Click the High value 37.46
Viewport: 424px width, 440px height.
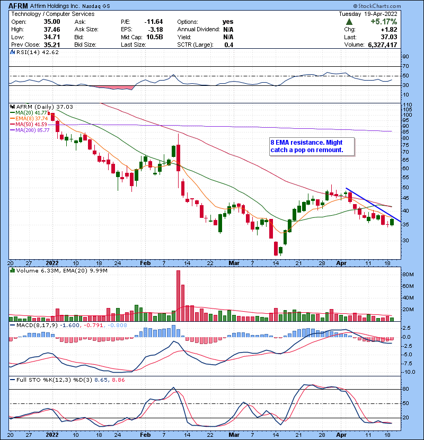52,30
